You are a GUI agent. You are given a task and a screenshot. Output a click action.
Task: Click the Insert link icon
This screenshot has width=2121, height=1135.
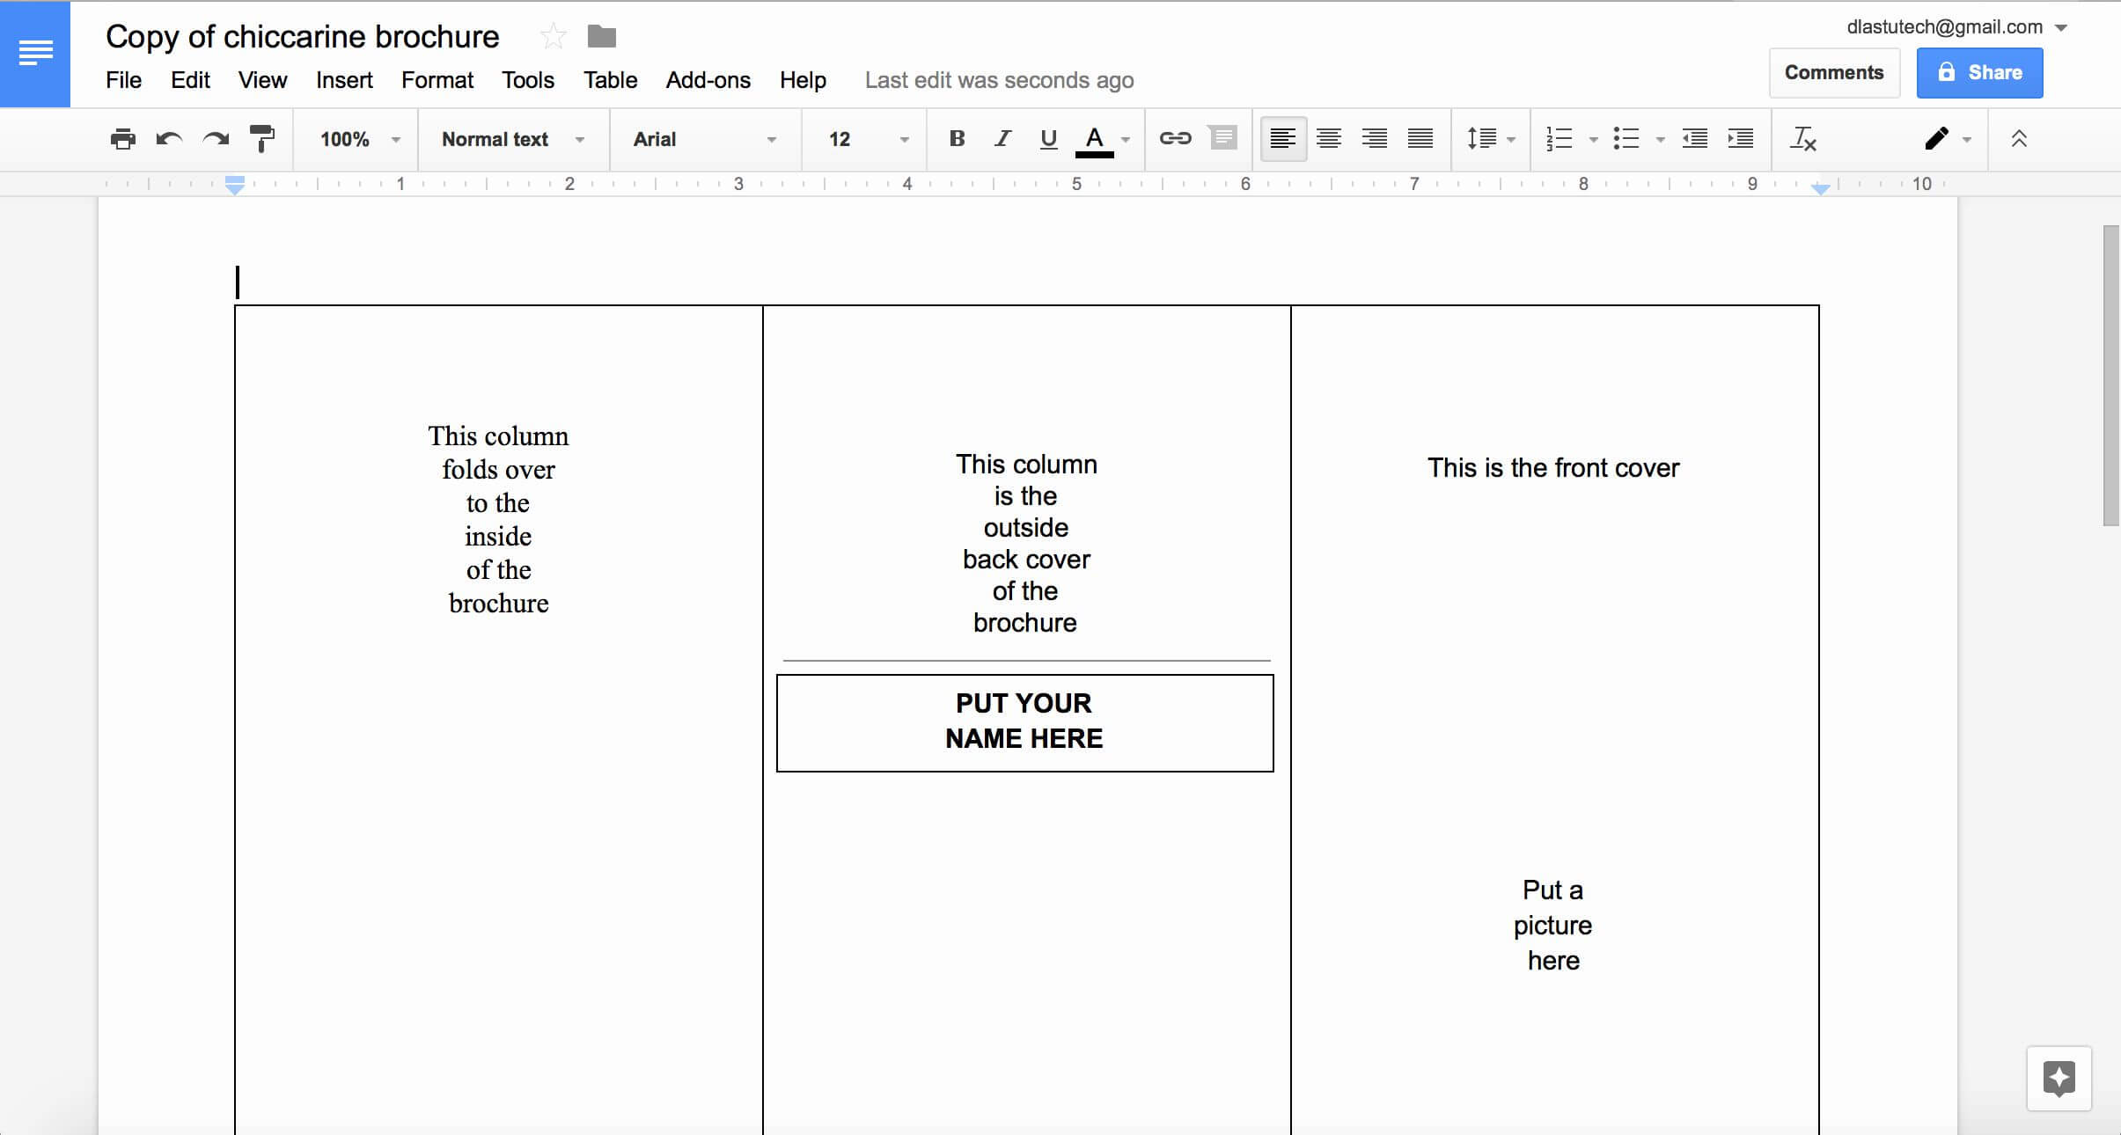(x=1176, y=137)
